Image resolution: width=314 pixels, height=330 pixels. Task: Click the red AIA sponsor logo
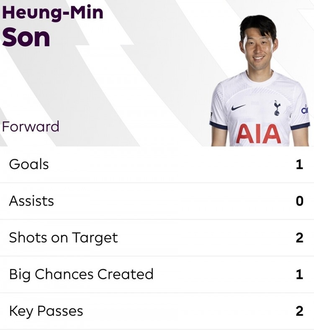point(259,134)
